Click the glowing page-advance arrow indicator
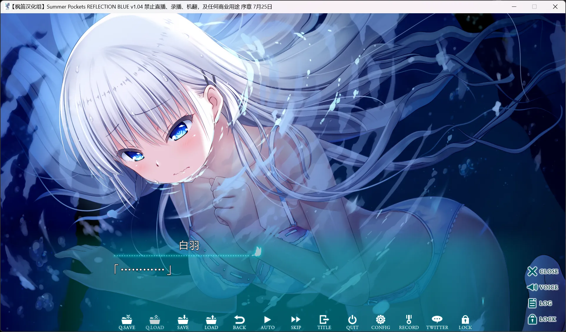Screen dimensions: 566x332 point(257,251)
